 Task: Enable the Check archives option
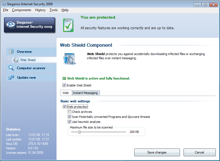click(x=69, y=112)
